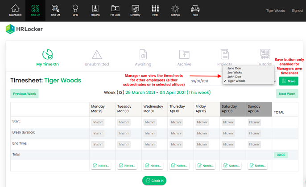Click Monday Start time input field
The height and width of the screenshot is (187, 306).
pyautogui.click(x=98, y=122)
